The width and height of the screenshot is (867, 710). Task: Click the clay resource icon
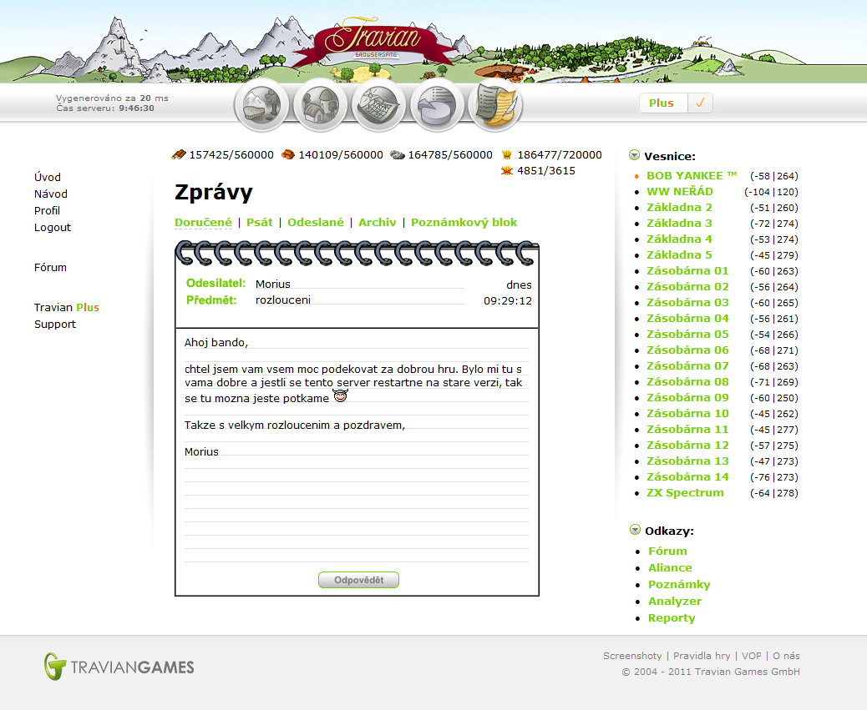point(288,154)
